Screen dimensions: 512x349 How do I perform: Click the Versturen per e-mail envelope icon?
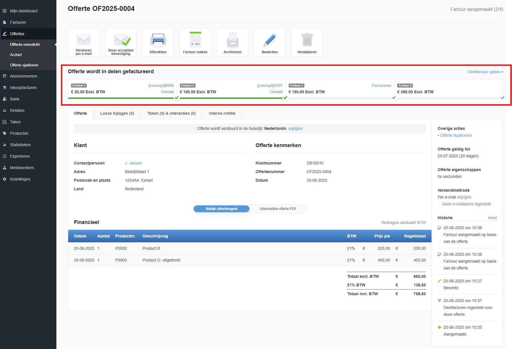[84, 39]
